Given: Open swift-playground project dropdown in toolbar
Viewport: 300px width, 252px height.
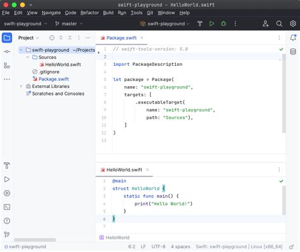Looking at the screenshot, I should tap(25, 23).
